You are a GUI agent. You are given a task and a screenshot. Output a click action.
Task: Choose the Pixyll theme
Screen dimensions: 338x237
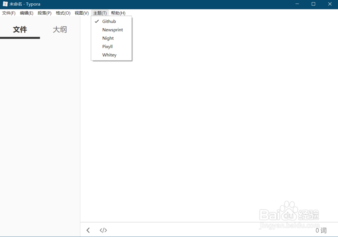112,47
